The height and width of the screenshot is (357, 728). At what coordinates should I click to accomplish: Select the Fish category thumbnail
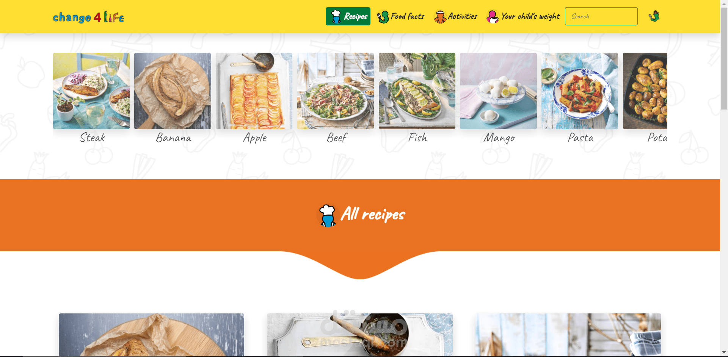tap(417, 91)
